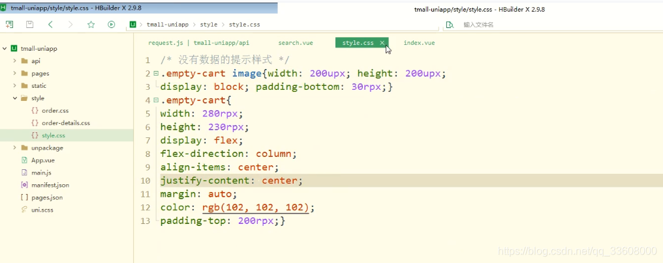Click style.css in the breadcrumb path

click(x=245, y=25)
